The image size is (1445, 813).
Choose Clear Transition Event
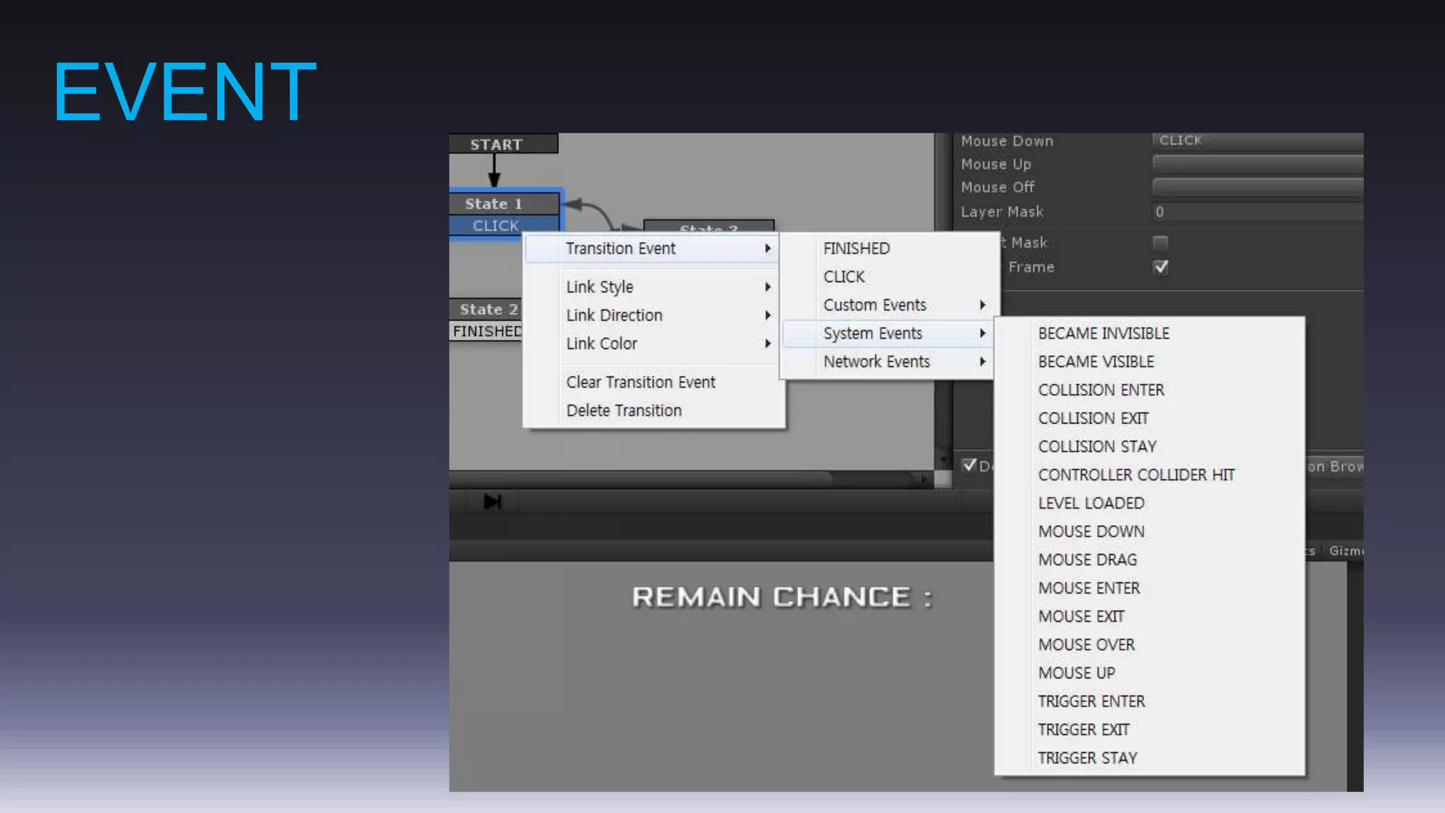pyautogui.click(x=641, y=383)
